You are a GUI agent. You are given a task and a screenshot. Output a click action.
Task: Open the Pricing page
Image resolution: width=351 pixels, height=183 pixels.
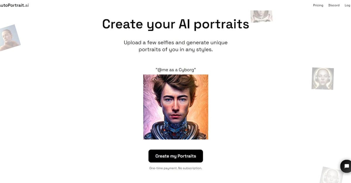click(x=318, y=5)
